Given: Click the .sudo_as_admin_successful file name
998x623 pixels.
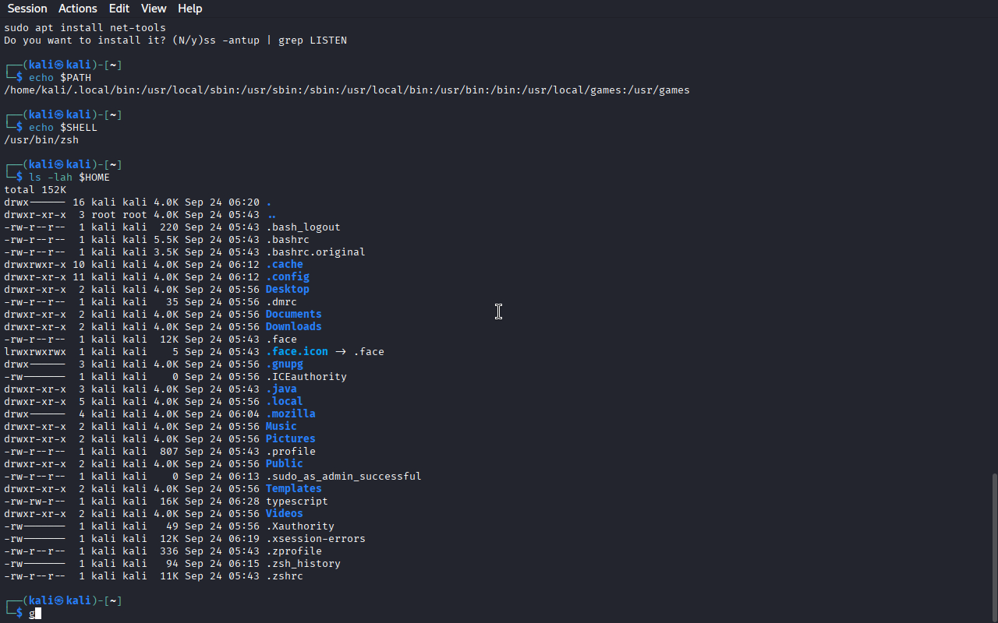Looking at the screenshot, I should point(343,477).
